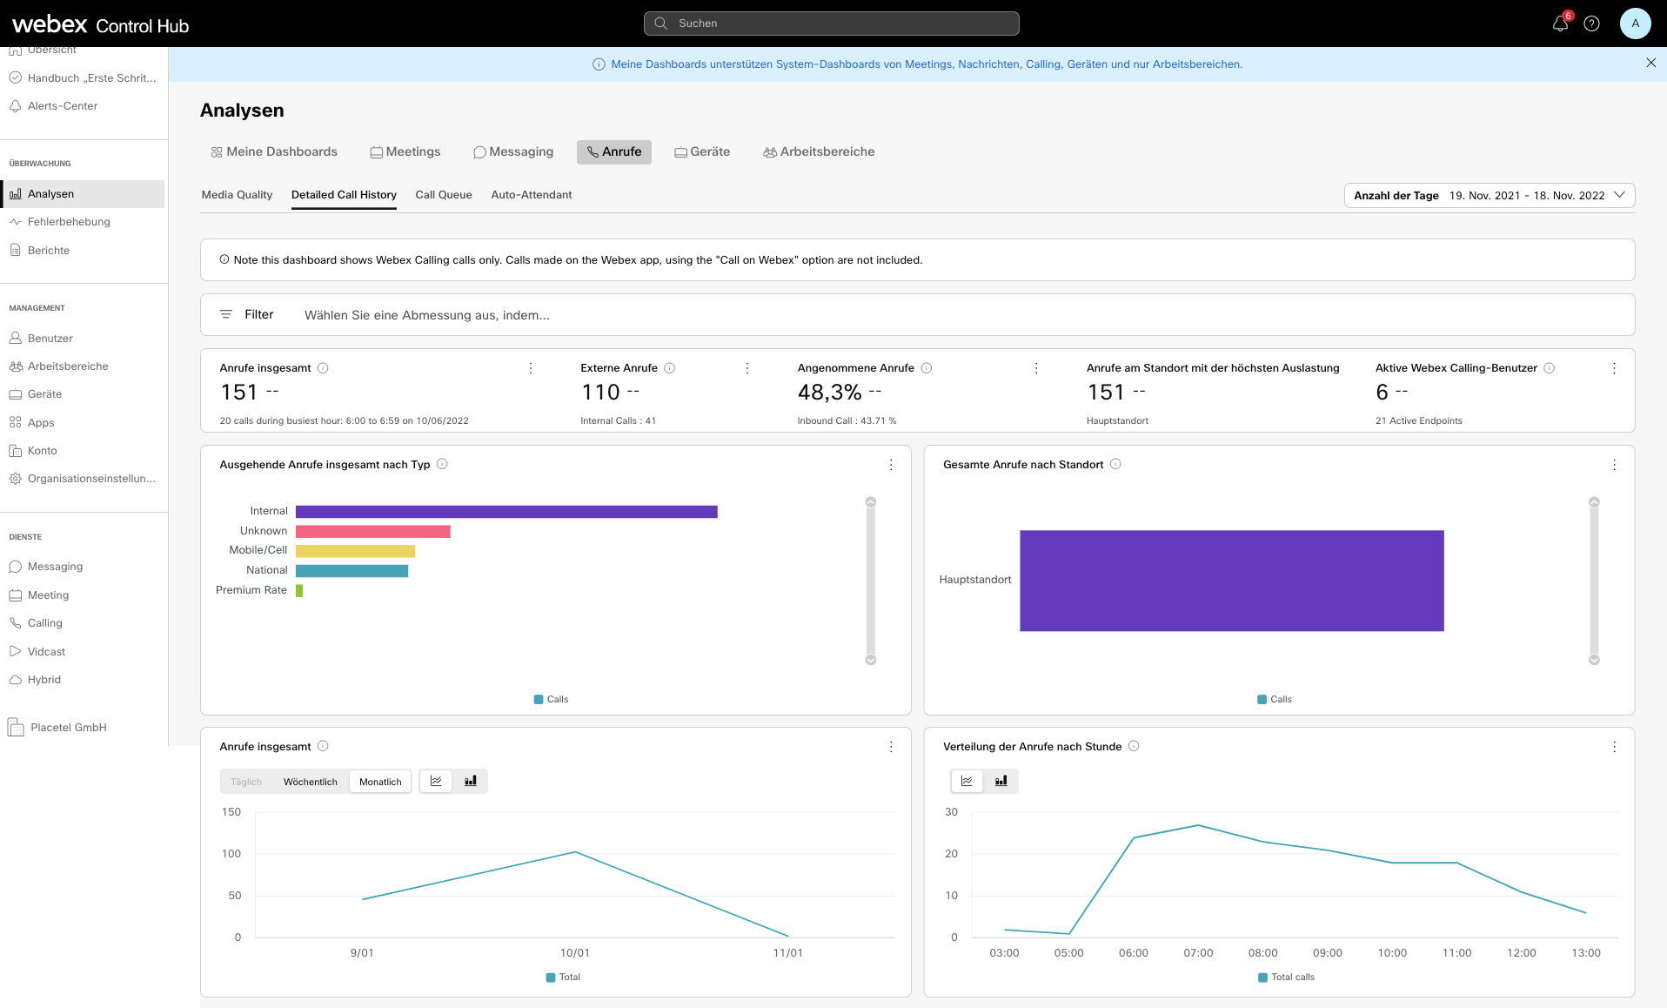Focus the Suchen search field
Viewport: 1667px width, 1008px height.
coord(831,24)
